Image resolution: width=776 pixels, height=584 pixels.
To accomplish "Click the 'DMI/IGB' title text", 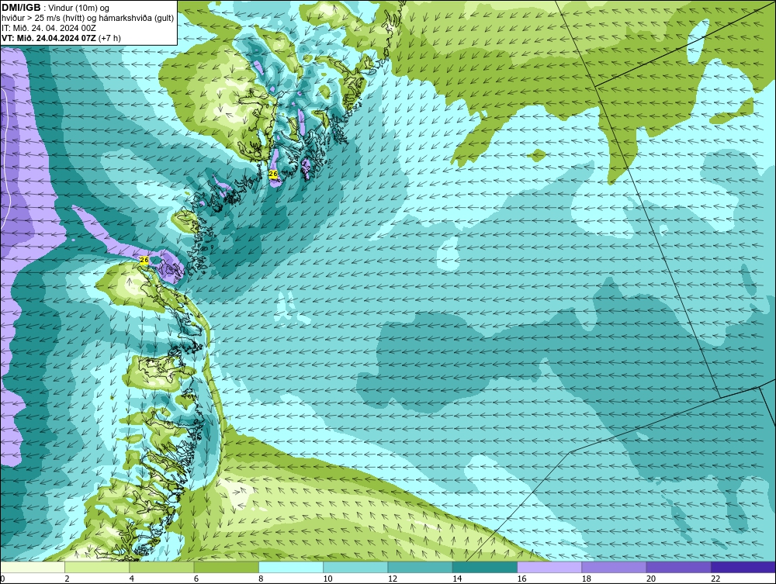I will pos(21,8).
